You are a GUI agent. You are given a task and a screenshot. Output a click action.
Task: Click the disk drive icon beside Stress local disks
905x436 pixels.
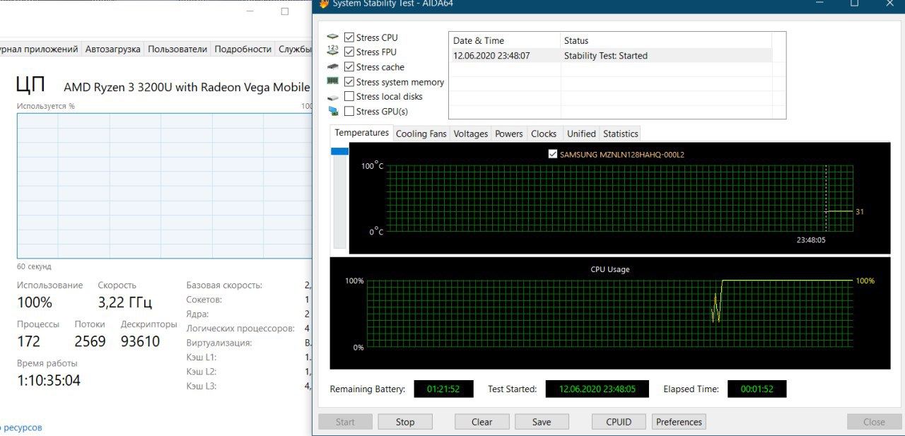pyautogui.click(x=332, y=97)
